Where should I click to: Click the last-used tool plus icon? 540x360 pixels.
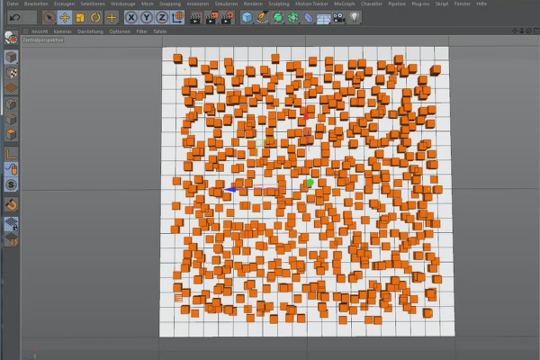[112, 18]
